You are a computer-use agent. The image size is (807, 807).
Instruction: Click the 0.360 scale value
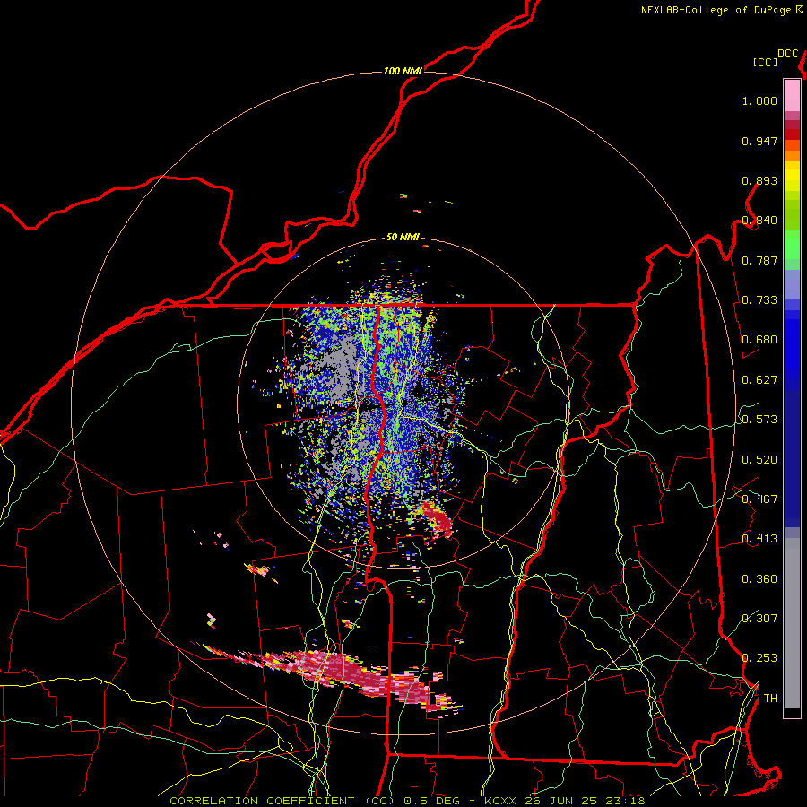(759, 579)
